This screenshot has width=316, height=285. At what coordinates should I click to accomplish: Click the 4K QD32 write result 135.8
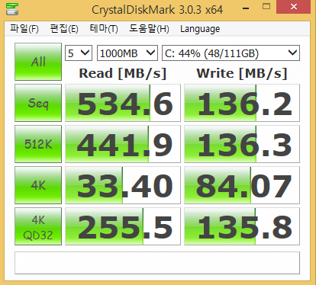click(x=242, y=226)
